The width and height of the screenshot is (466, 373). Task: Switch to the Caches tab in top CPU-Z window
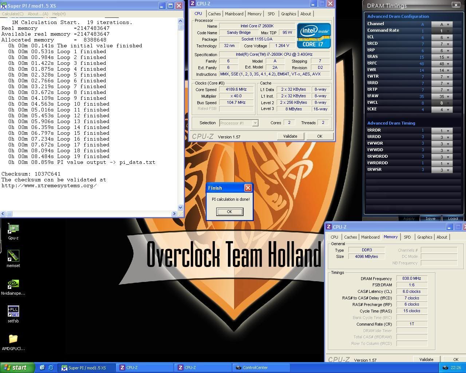click(x=214, y=14)
